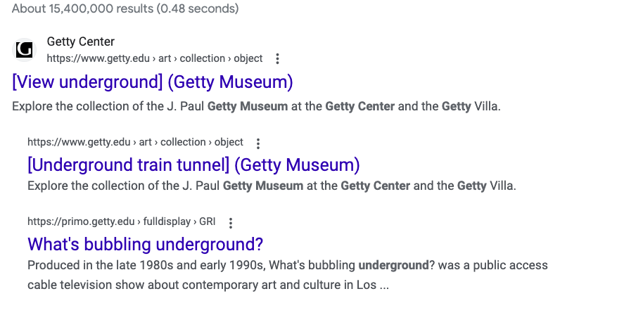This screenshot has height=315, width=617.
Task: Click the Getty Center favicon logo
Action: click(x=24, y=50)
